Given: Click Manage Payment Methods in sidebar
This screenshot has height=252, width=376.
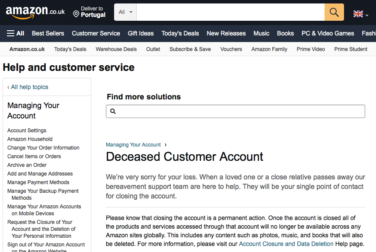Looking at the screenshot, I should 38,182.
